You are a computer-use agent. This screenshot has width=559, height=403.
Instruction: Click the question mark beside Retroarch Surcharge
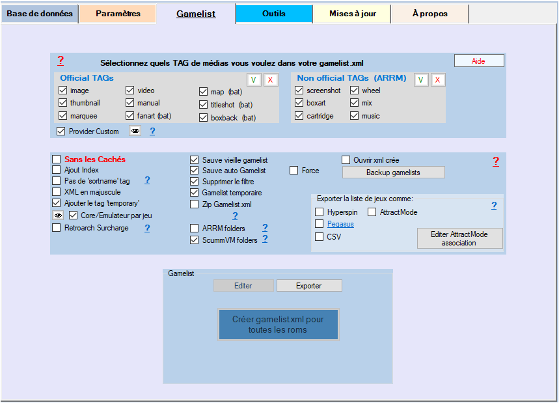pyautogui.click(x=147, y=228)
